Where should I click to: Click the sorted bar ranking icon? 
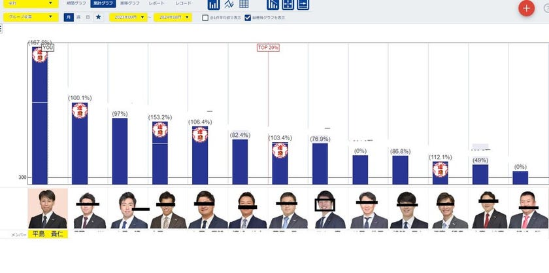pos(273,5)
